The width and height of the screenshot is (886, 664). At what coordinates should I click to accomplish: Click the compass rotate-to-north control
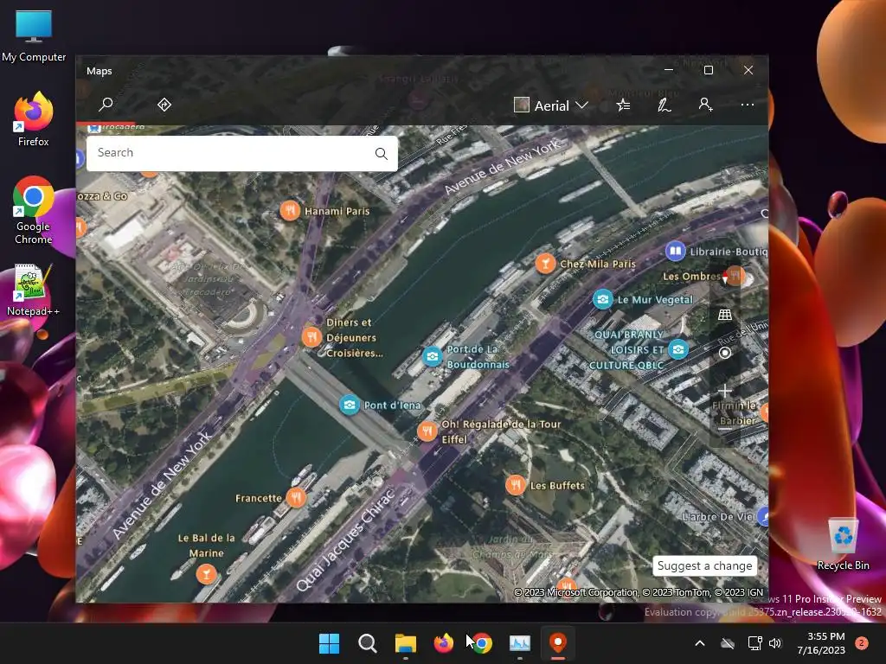coord(725,278)
